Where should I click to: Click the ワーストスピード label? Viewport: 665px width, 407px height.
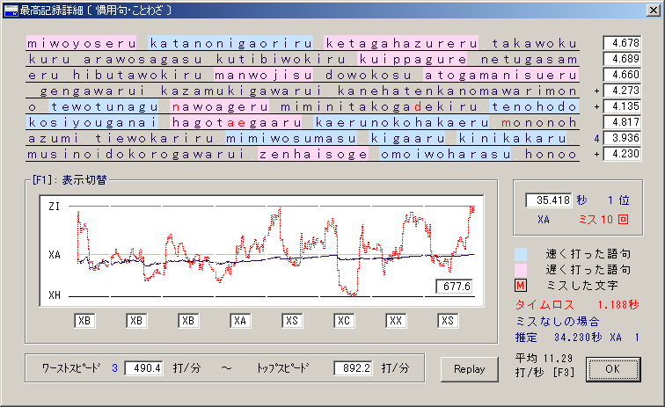(71, 368)
